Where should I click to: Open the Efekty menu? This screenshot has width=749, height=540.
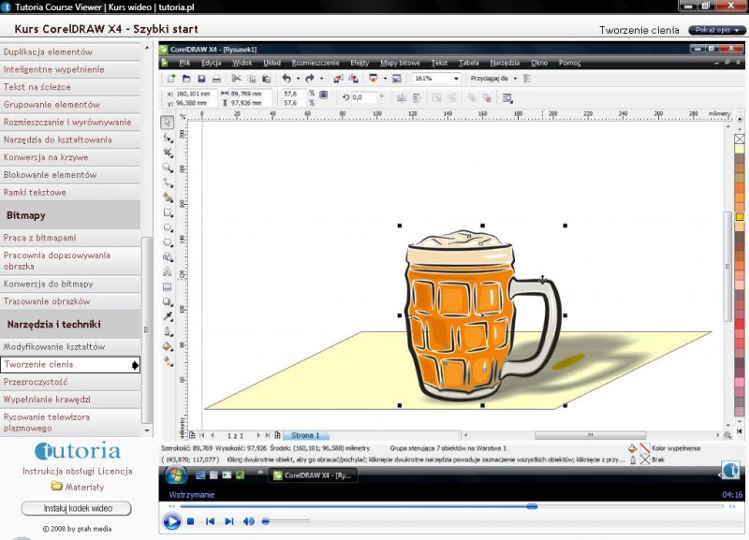(359, 63)
